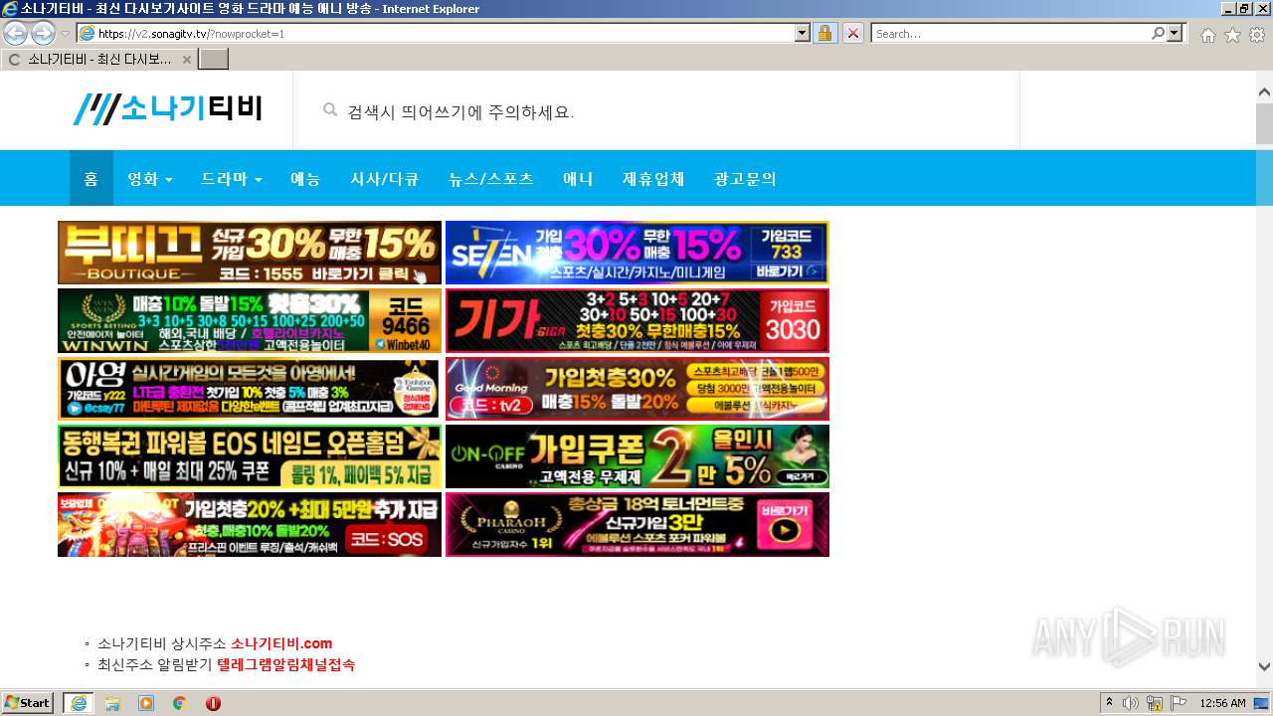Open the 제휴업체 menu item
Screen dimensions: 1273x716
click(653, 179)
